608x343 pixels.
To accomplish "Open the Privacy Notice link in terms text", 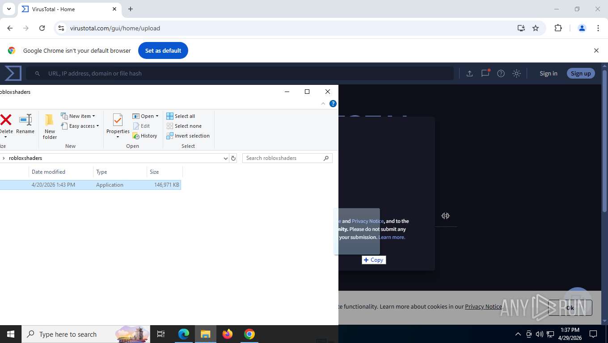I will (367, 221).
